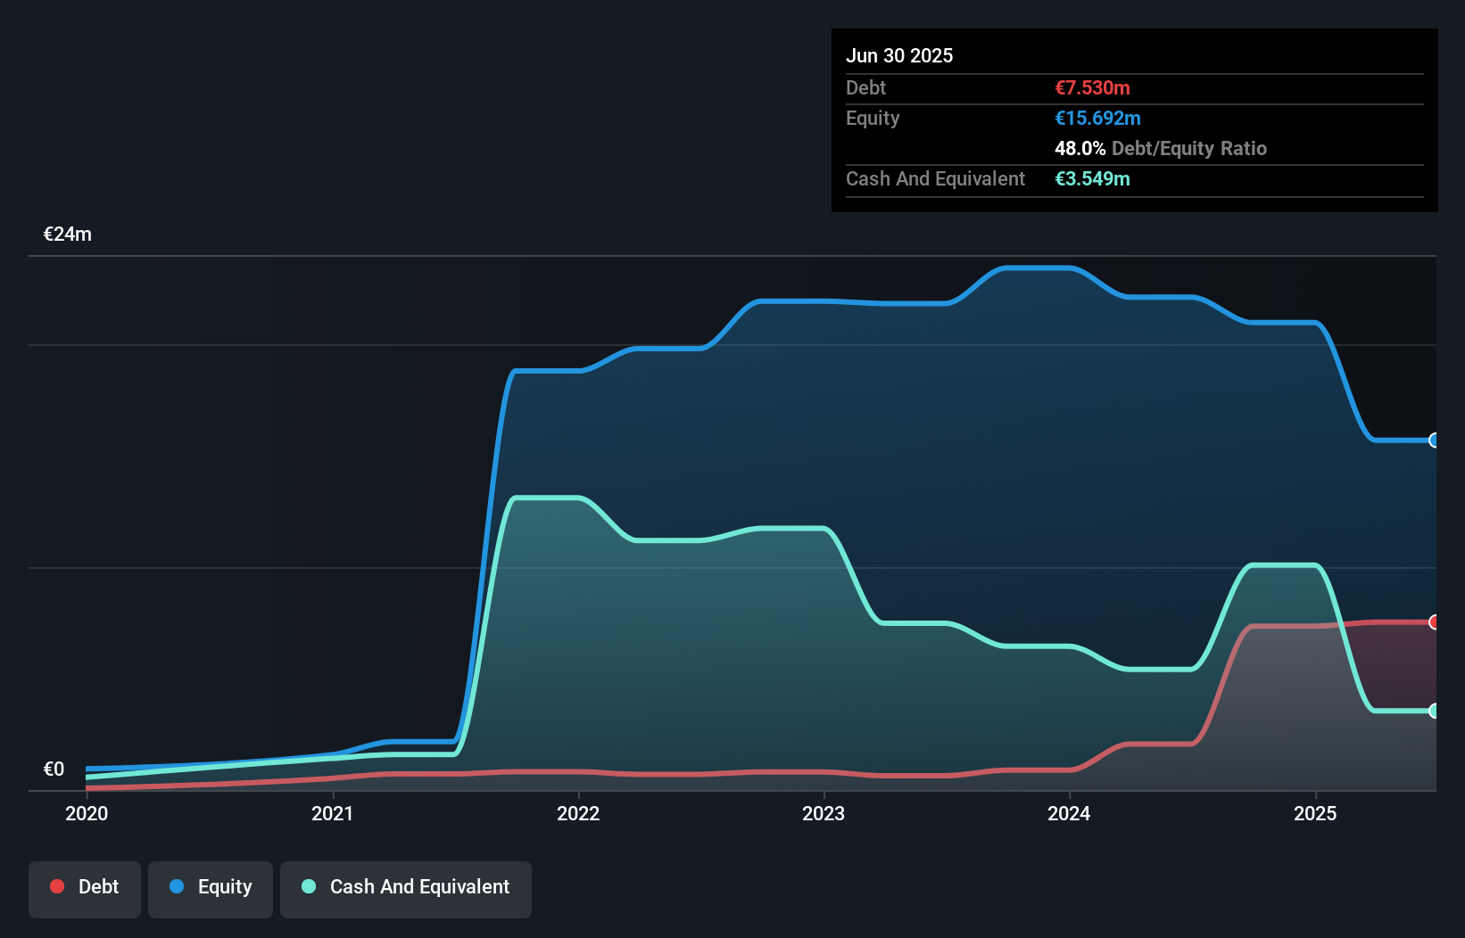1465x938 pixels.
Task: Select the red Debt endpoint marker on chart
Action: coord(1433,621)
